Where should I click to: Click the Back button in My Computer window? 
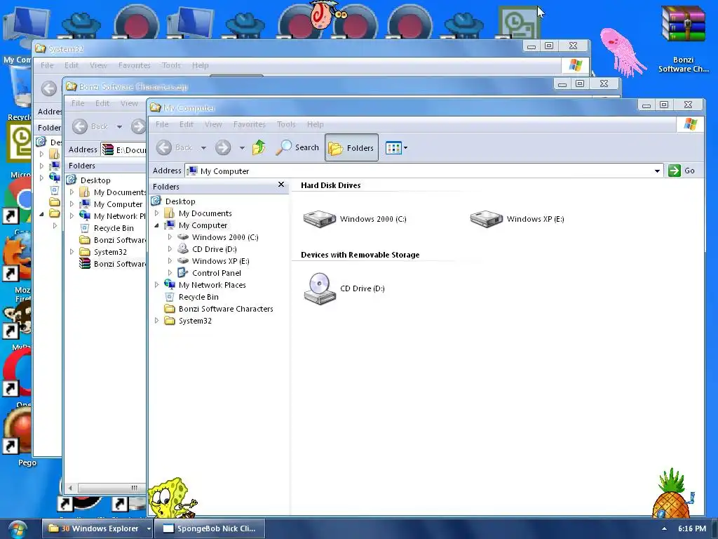pyautogui.click(x=175, y=147)
